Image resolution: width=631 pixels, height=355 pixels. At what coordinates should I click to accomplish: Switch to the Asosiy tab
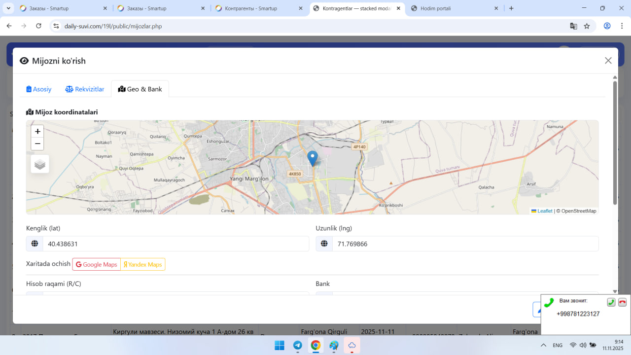coord(39,89)
